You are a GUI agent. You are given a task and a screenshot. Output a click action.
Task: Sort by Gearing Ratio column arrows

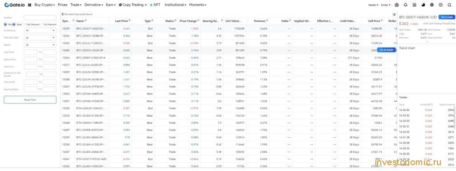point(221,21)
